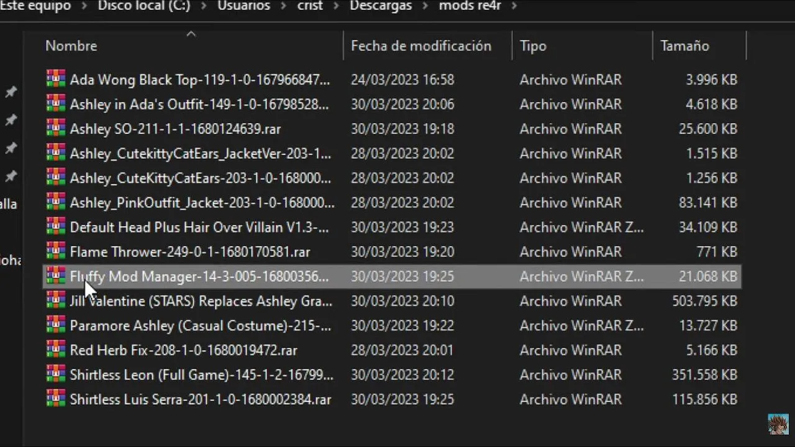This screenshot has width=795, height=447.
Task: Click the 83.141 KB size cell
Action: [708, 202]
